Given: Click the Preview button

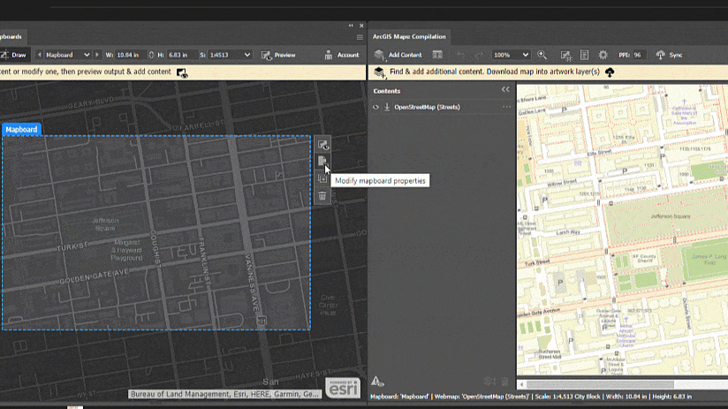Looking at the screenshot, I should 278,55.
